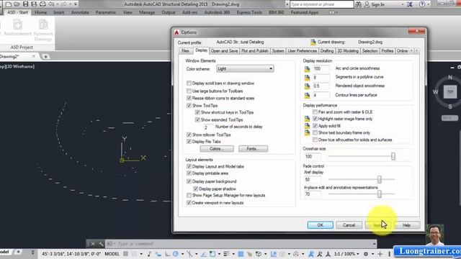Viewport: 461px width, 259px height.
Task: Click the Sign In user icon
Action: coord(367,4)
